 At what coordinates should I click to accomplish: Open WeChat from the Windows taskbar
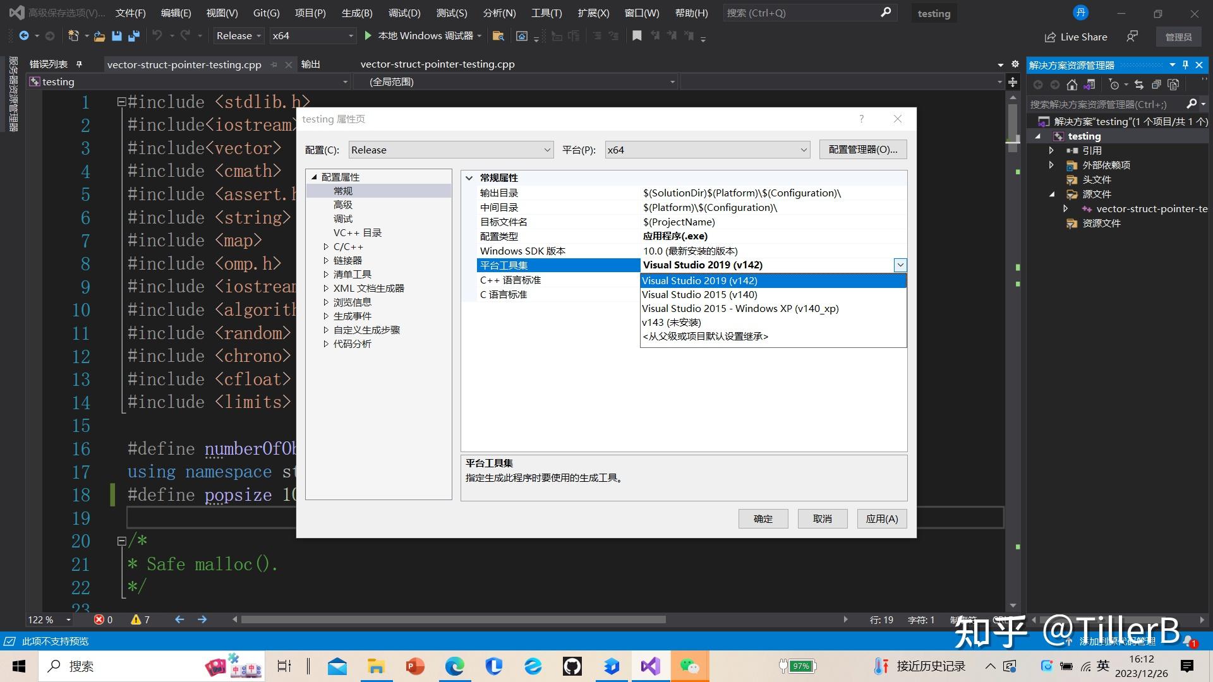(x=689, y=666)
